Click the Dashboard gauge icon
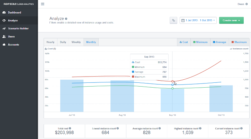The height and width of the screenshot is (139, 251). (4, 12)
